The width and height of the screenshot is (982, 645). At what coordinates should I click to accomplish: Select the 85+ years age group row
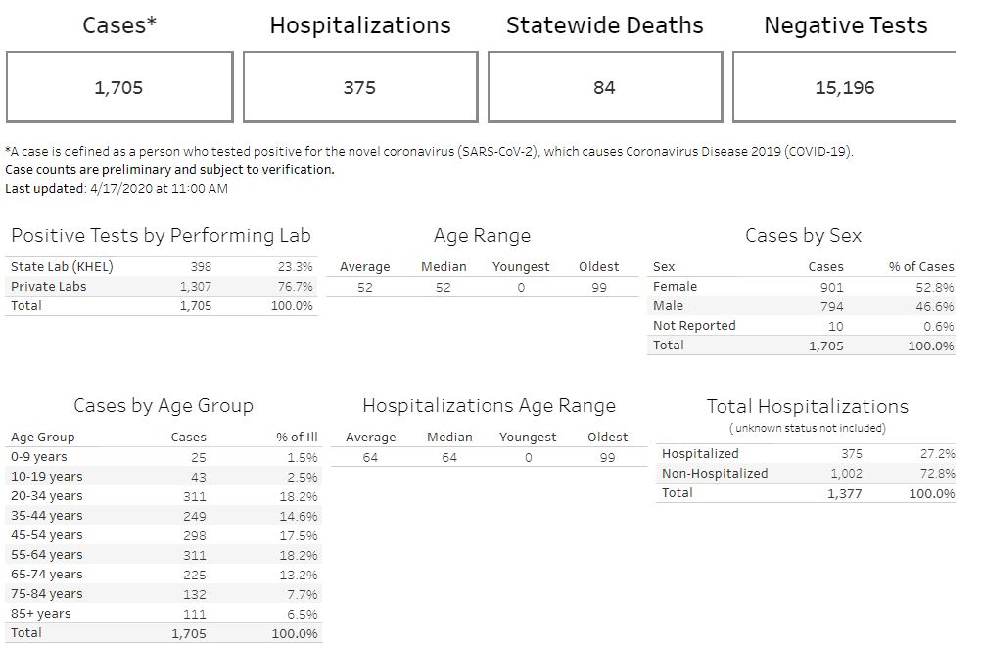41,613
